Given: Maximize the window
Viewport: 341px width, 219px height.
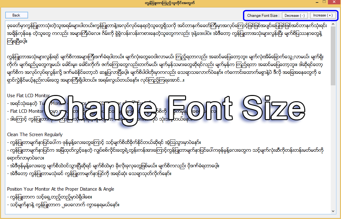Looking at the screenshot, I should (x=324, y=2).
